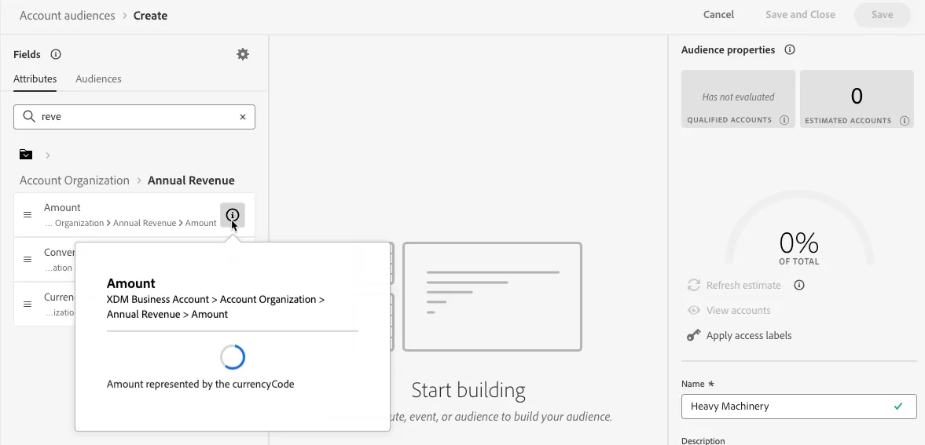Click info icon for Estimated Accounts
This screenshot has height=445, width=925.
(904, 121)
